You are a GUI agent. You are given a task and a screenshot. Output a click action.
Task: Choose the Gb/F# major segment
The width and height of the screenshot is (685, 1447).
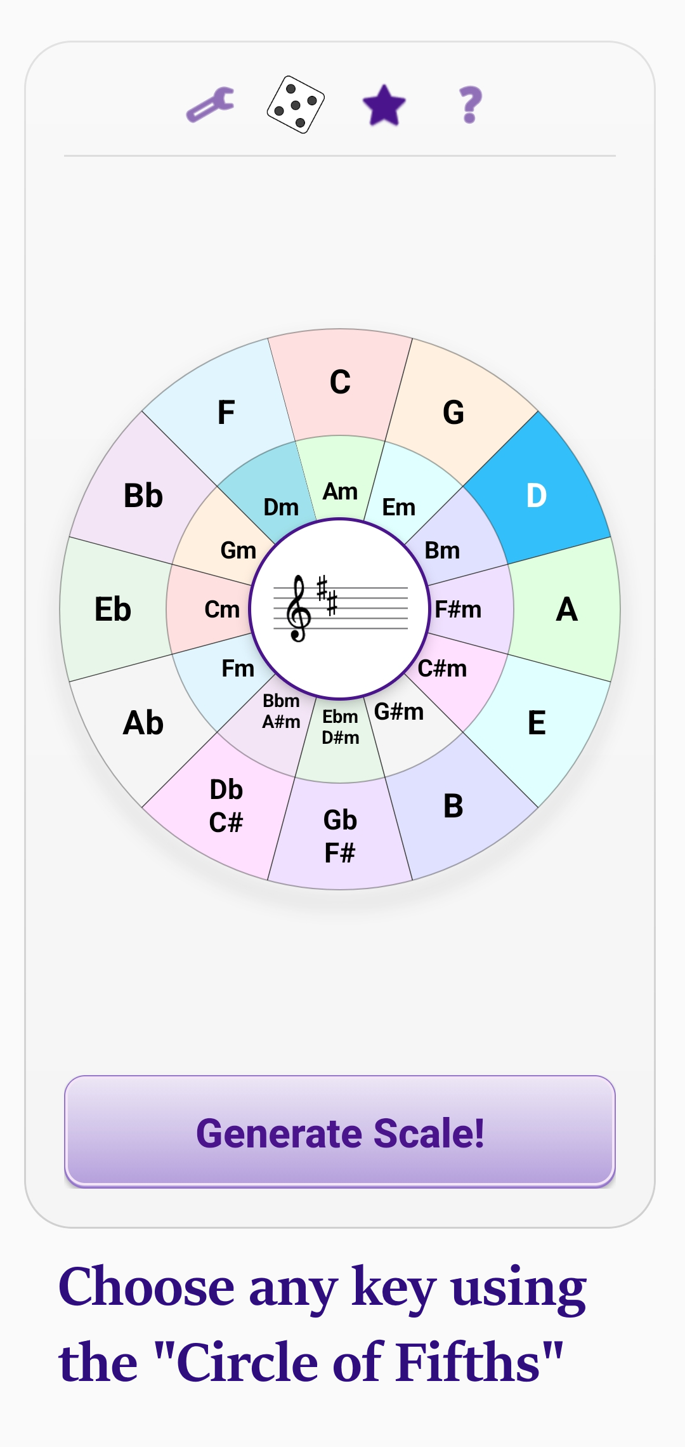340,836
